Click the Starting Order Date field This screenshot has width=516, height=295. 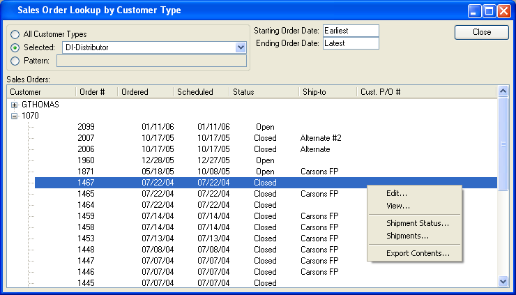pos(350,31)
